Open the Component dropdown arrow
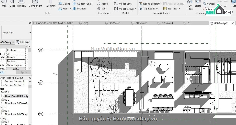The width and height of the screenshot is (236, 125). (35, 8)
